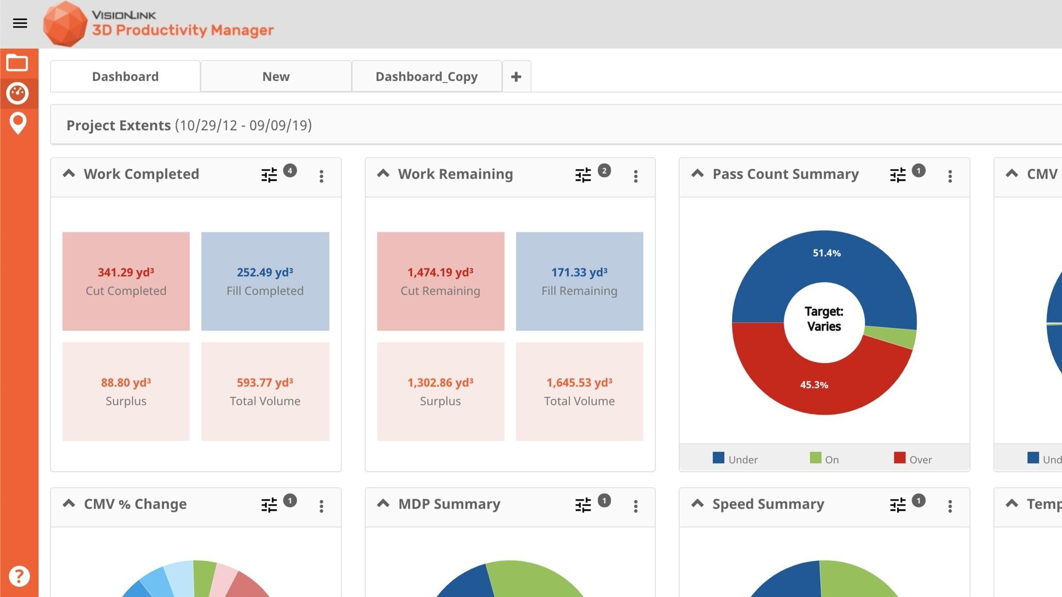Collapse the partially visible Temp widget
Screen dimensions: 1062x597
pyautogui.click(x=1012, y=503)
